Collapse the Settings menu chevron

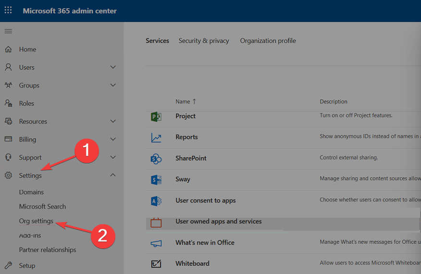coord(113,175)
